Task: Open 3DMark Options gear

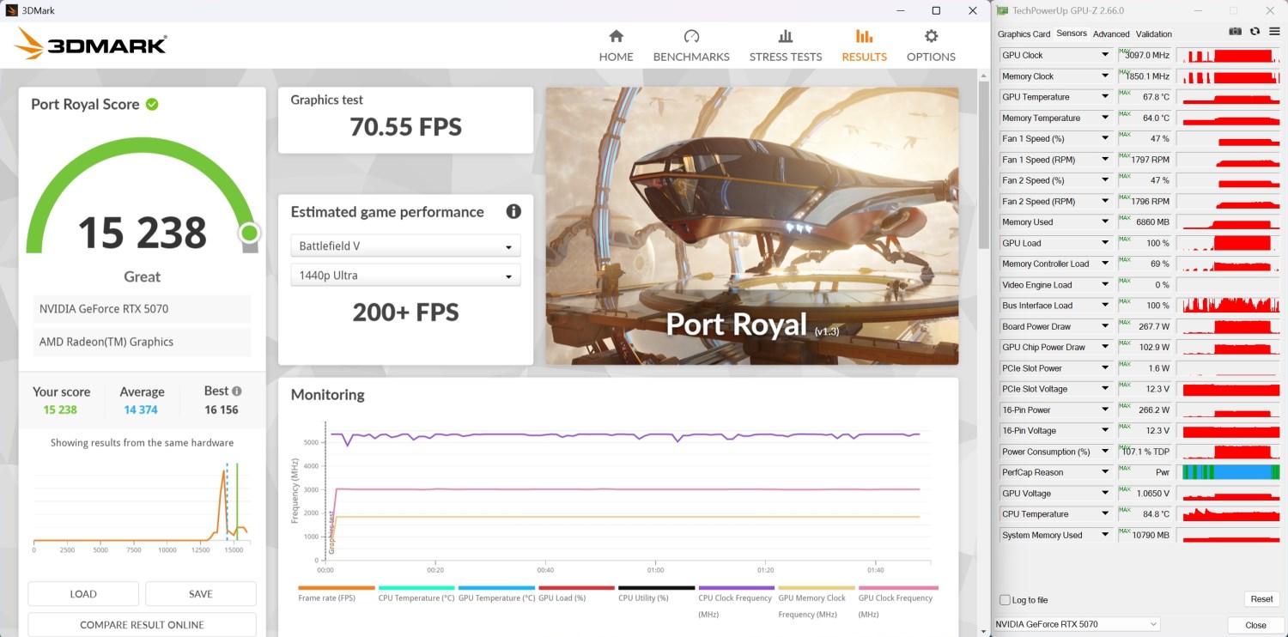Action: pos(931,45)
